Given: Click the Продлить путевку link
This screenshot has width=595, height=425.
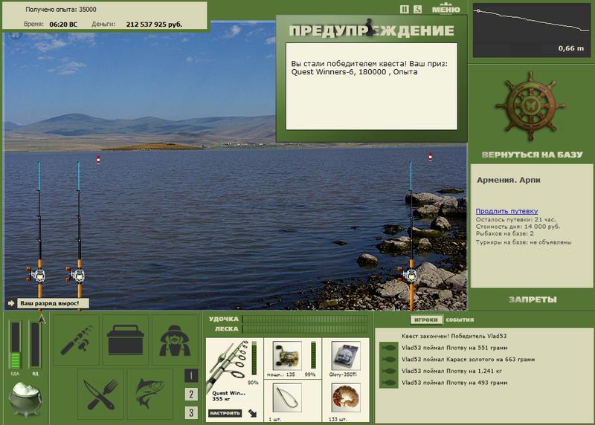Looking at the screenshot, I should point(506,211).
